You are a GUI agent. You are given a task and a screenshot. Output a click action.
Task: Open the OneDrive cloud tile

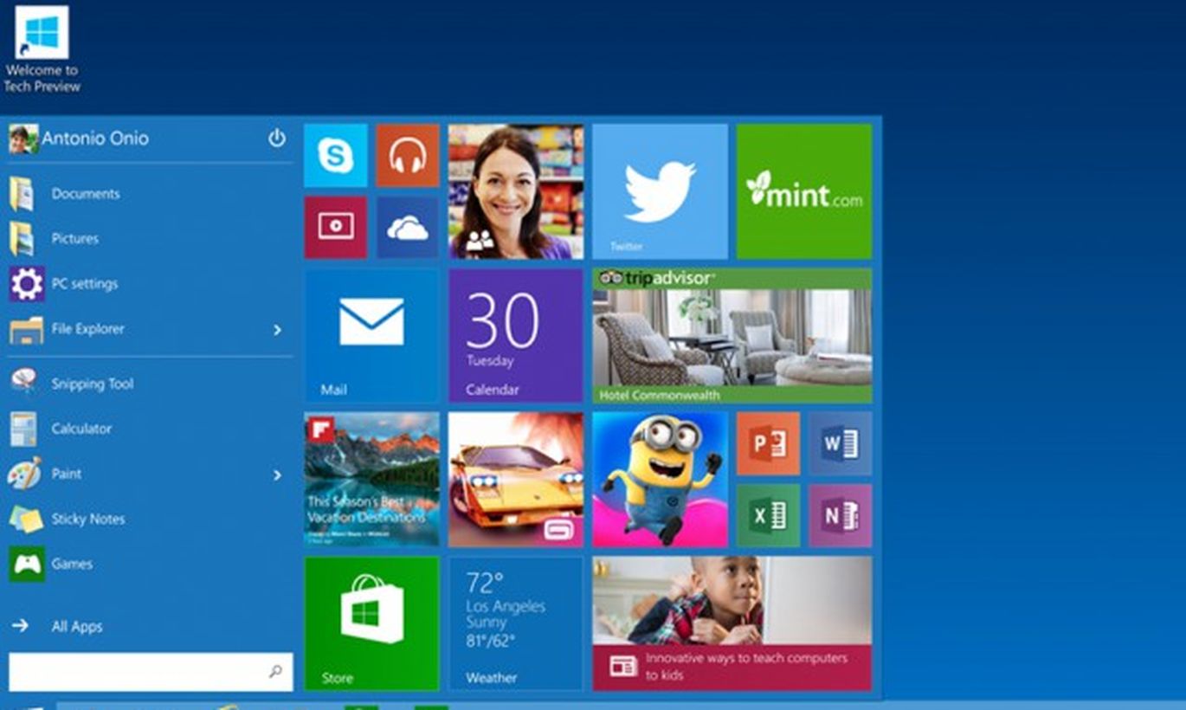tap(408, 227)
